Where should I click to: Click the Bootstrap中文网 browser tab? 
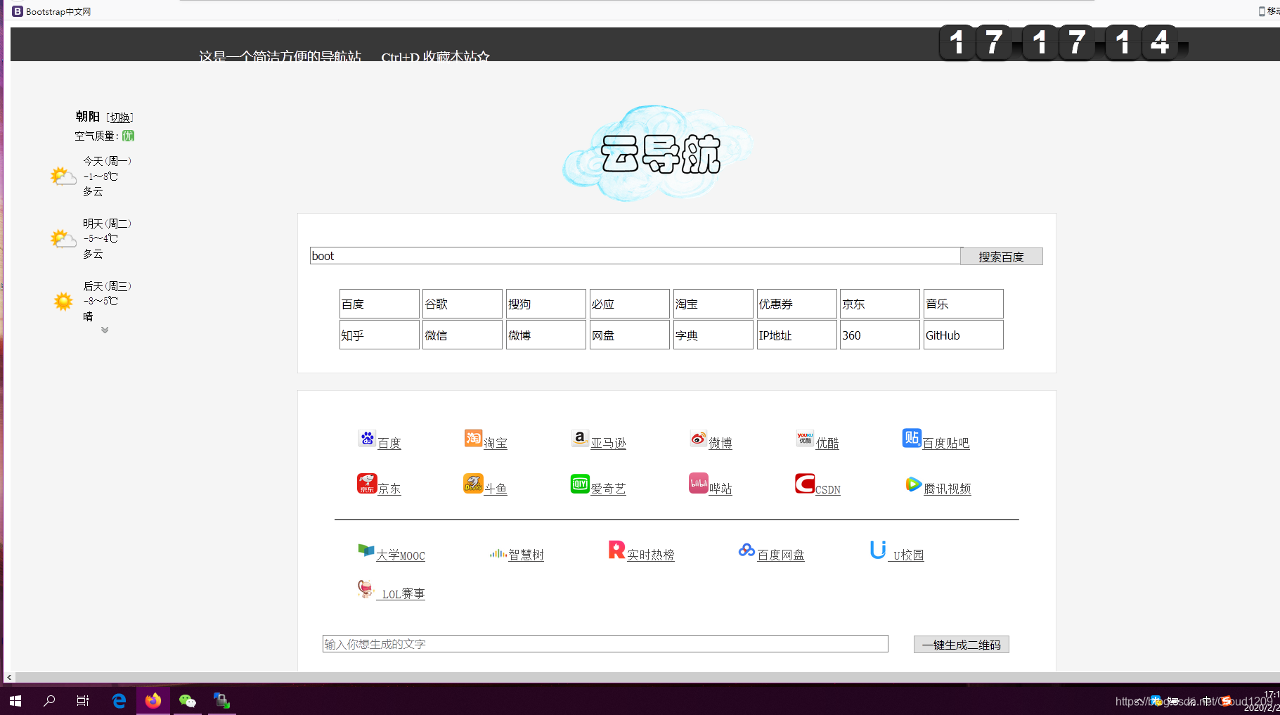point(52,11)
